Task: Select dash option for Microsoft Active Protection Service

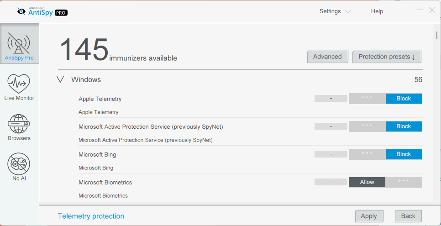Action: coord(331,126)
